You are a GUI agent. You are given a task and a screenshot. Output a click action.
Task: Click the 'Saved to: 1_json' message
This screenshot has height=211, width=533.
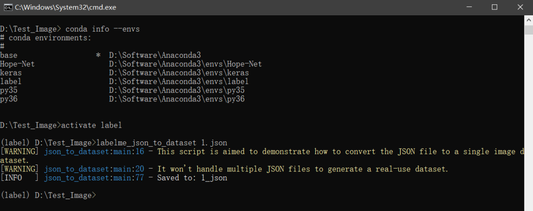pyautogui.click(x=192, y=178)
